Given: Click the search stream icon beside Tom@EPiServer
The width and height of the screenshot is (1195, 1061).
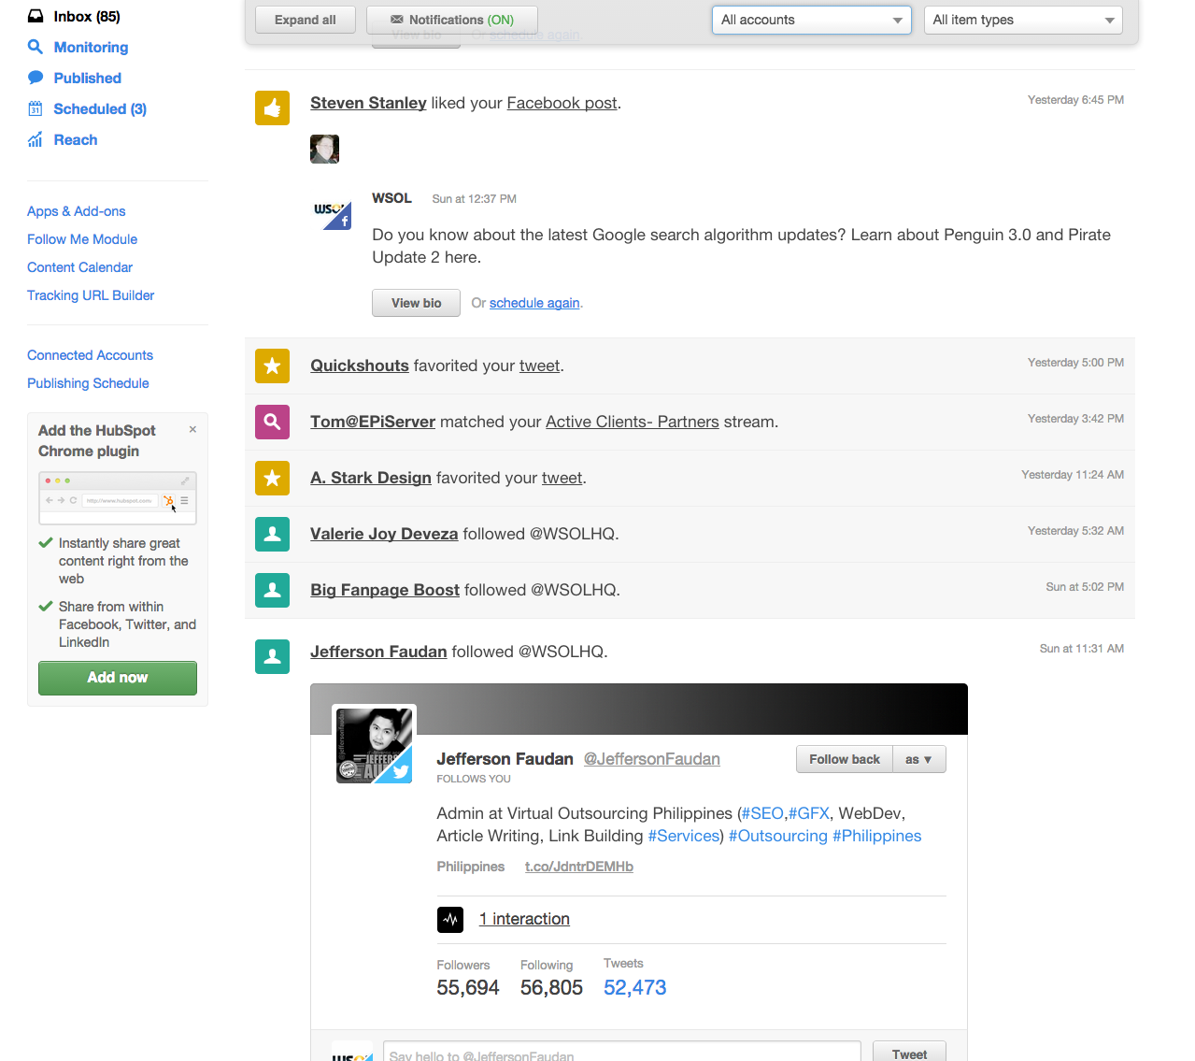Looking at the screenshot, I should [x=272, y=422].
